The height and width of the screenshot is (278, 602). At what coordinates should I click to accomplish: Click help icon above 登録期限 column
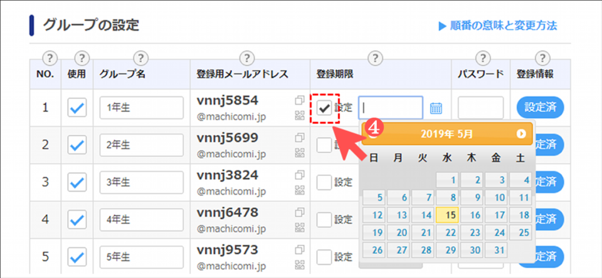pos(375,58)
